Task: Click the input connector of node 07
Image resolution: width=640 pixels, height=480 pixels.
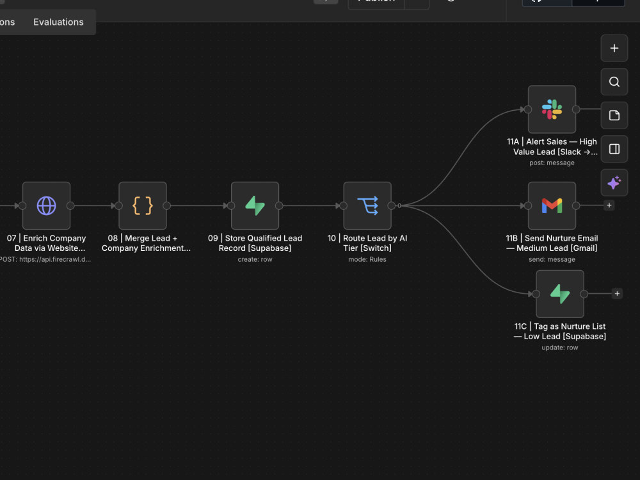Action: pyautogui.click(x=22, y=205)
